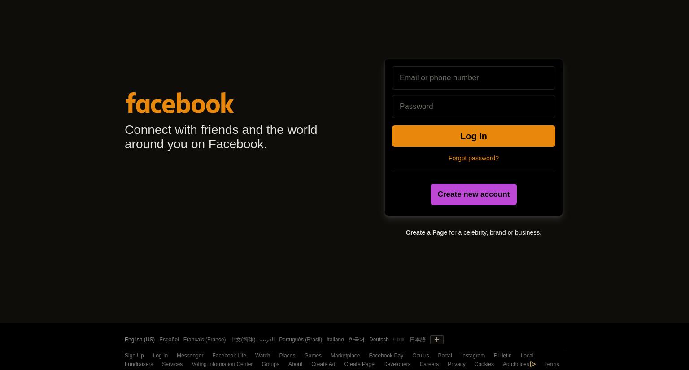This screenshot has height=370, width=689.
Task: Open the About footer link
Action: (295, 364)
